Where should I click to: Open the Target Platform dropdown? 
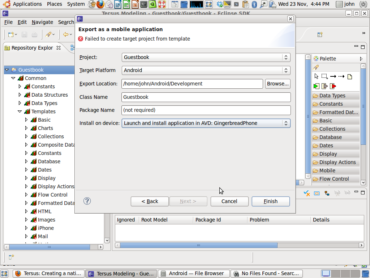pyautogui.click(x=206, y=70)
